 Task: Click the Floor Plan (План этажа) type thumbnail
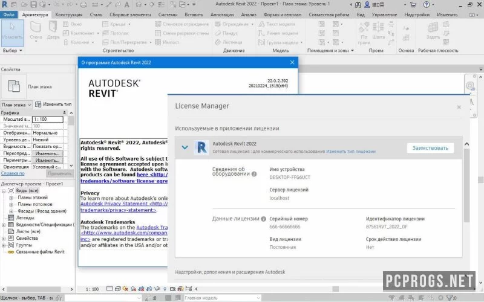tap(14, 86)
